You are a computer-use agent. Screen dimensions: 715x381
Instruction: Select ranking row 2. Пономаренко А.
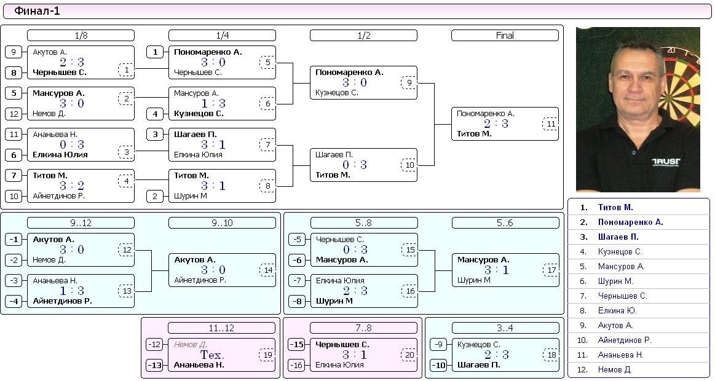(638, 222)
